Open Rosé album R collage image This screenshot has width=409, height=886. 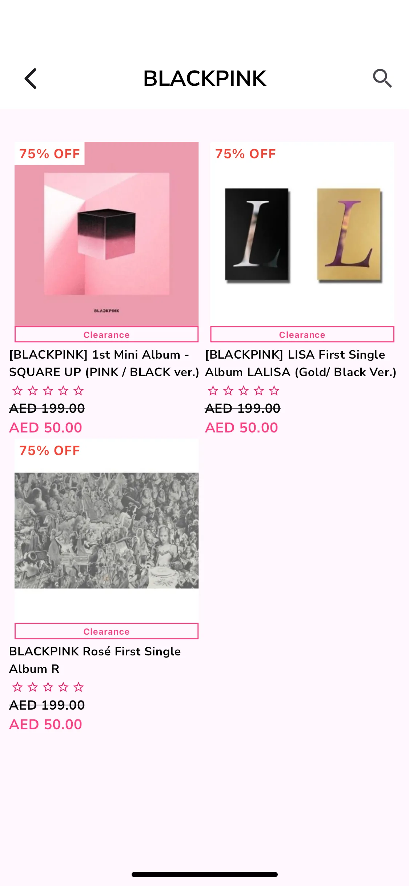[107, 531]
